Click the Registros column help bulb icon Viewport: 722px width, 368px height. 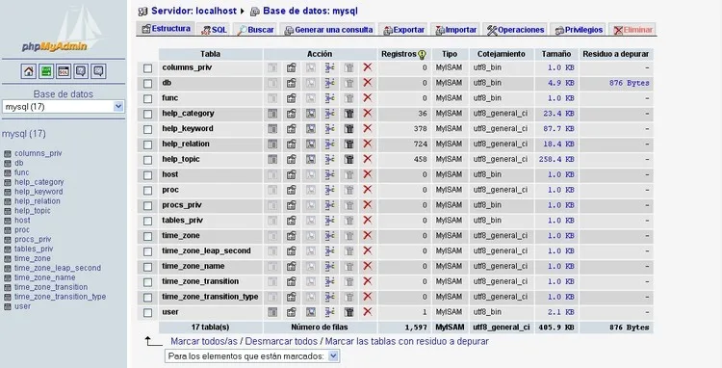[422, 54]
